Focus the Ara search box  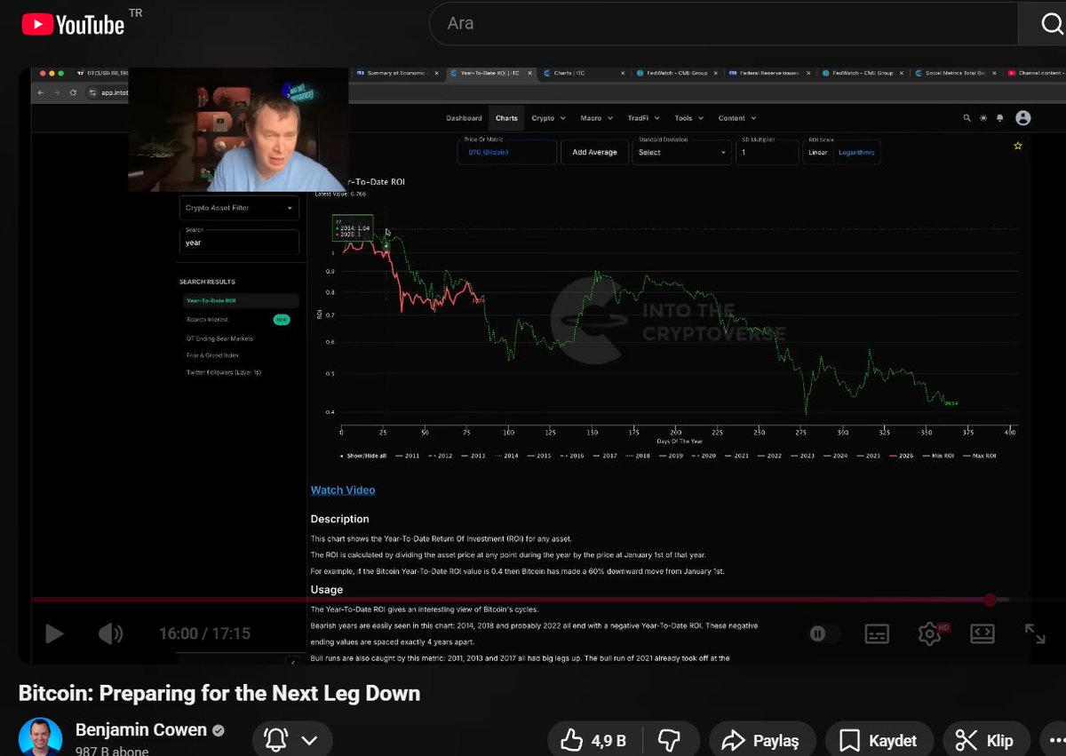[724, 23]
